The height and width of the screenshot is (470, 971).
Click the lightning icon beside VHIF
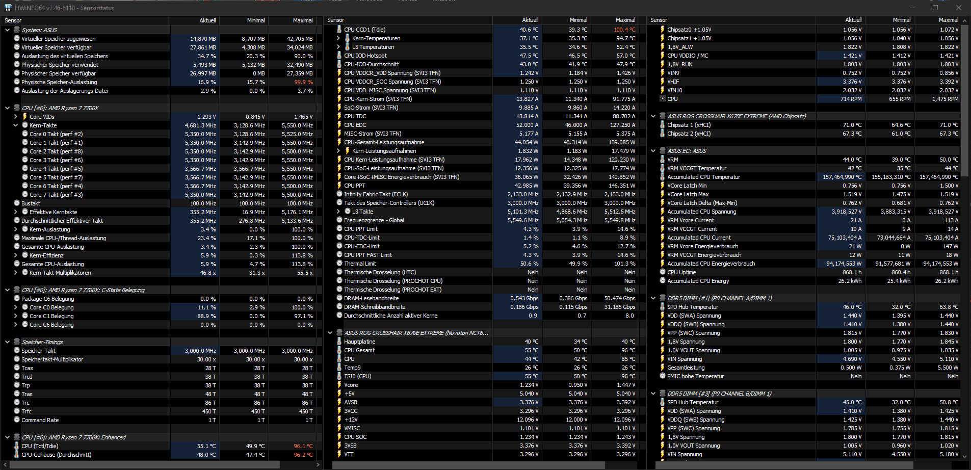coord(662,82)
